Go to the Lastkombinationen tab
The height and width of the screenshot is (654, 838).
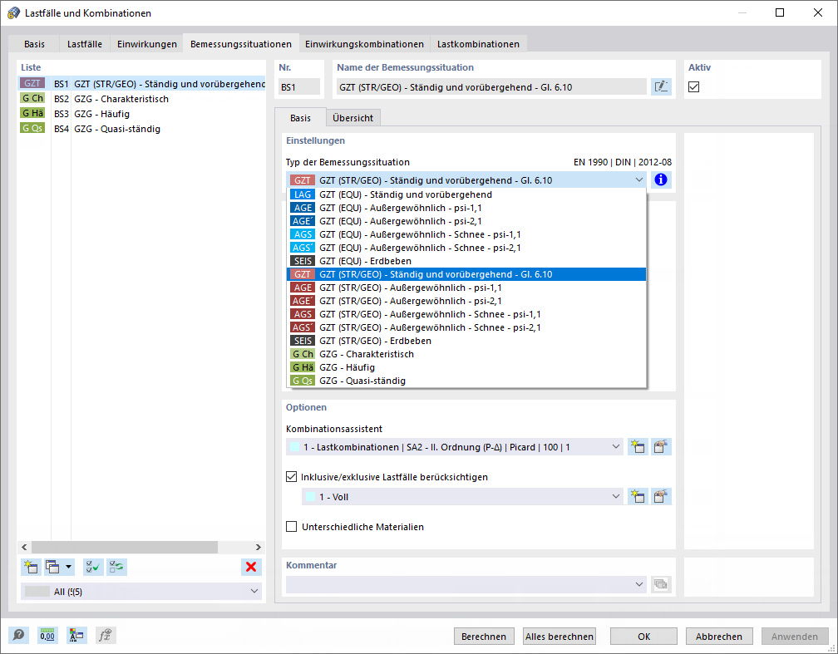tap(478, 44)
